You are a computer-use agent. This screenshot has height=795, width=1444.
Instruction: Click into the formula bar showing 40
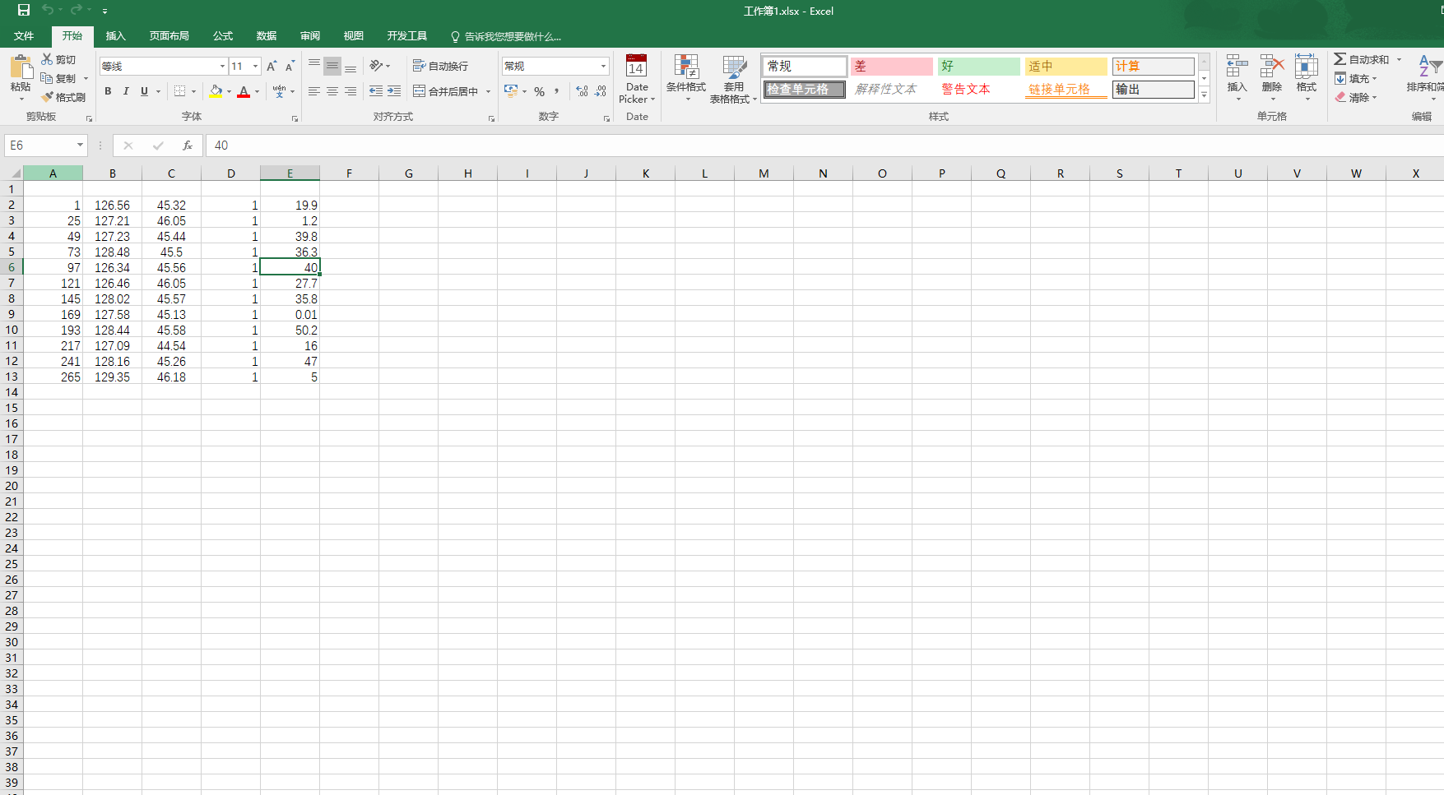point(824,146)
